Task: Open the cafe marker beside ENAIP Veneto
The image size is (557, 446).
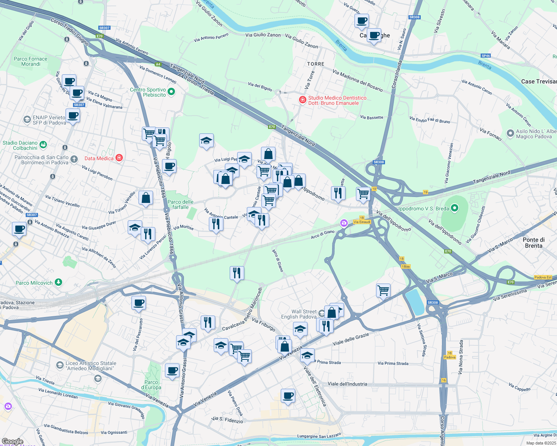Action: (x=73, y=116)
